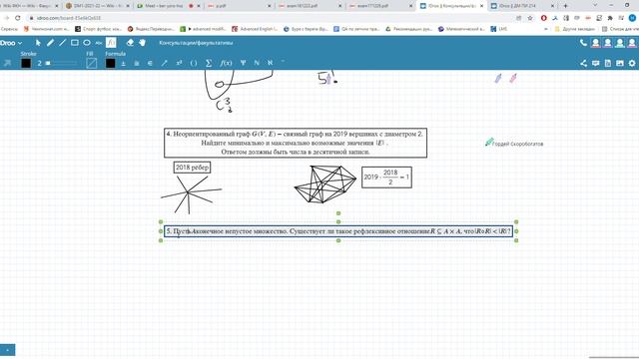Click the selected problem 5 text box
The image size is (639, 359).
coord(338,231)
